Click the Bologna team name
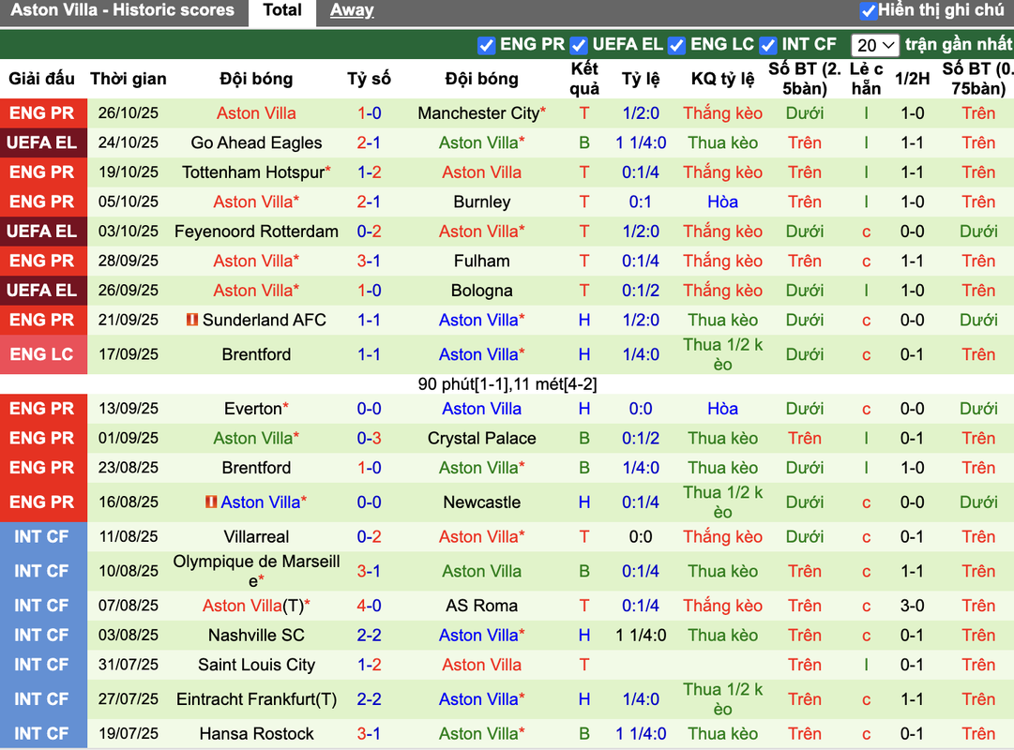 pos(482,291)
